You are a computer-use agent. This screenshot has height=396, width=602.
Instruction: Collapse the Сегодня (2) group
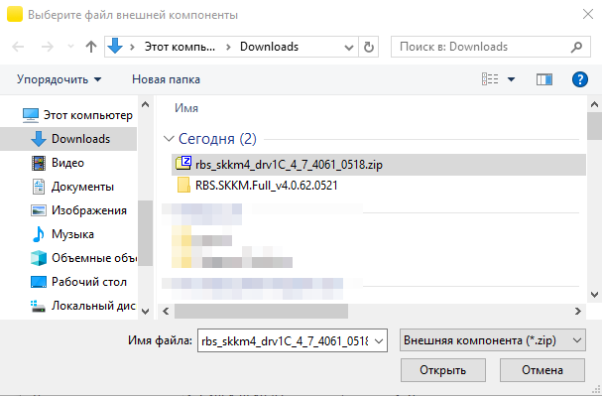(169, 139)
